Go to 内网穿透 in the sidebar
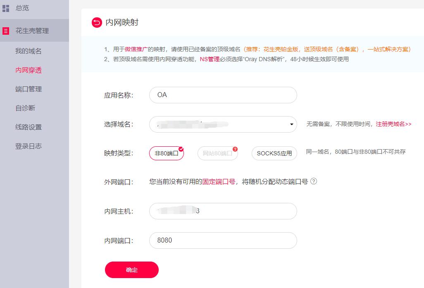Screen dimensions: 424x288 click(x=29, y=70)
